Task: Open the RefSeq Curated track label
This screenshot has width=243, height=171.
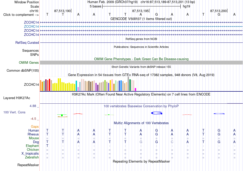Action: 27,43
